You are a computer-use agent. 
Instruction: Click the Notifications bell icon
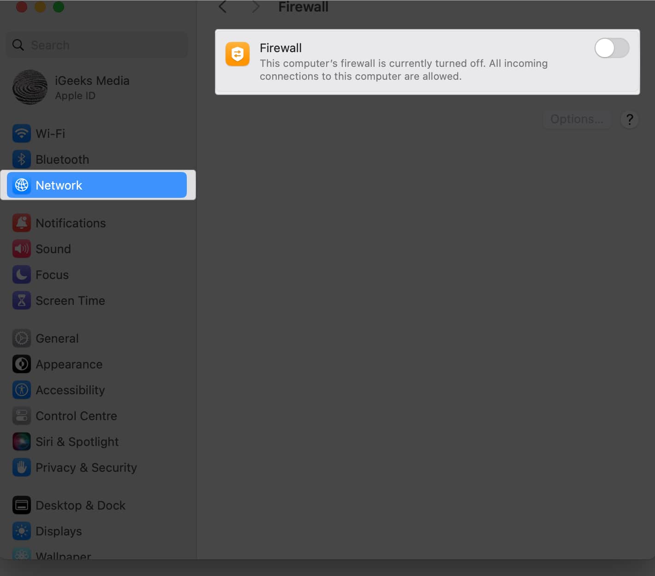pyautogui.click(x=21, y=223)
